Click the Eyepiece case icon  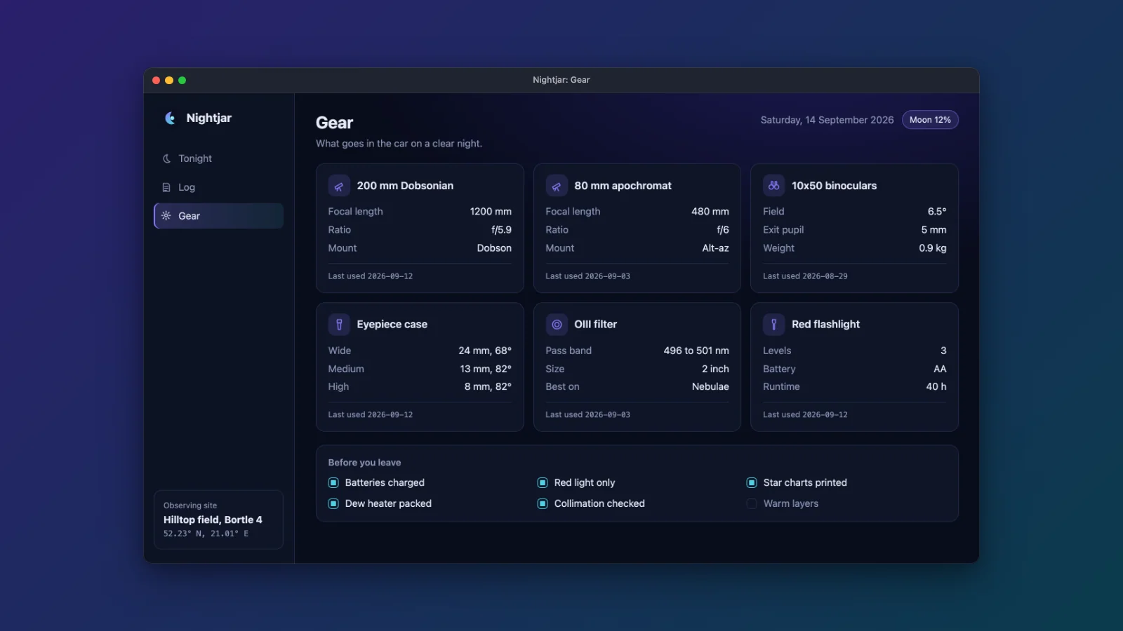point(339,325)
